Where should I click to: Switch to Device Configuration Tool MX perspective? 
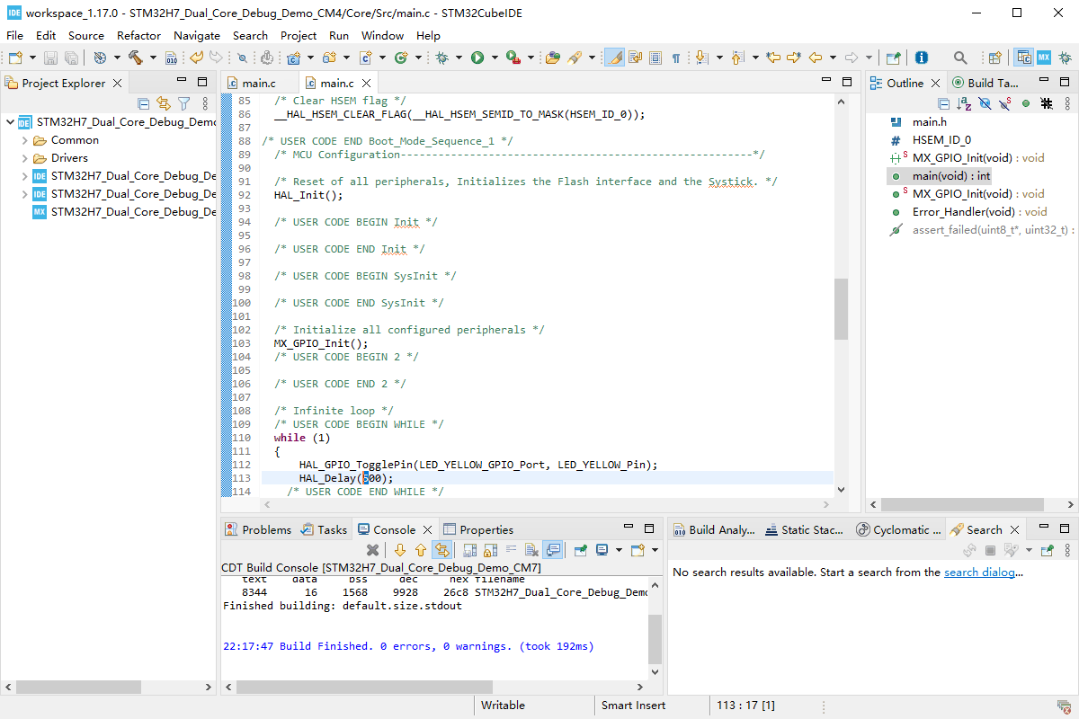coord(1044,58)
